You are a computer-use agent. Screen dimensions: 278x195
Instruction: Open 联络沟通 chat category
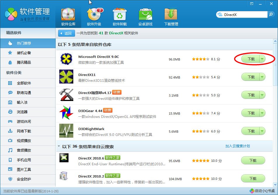[28, 93]
